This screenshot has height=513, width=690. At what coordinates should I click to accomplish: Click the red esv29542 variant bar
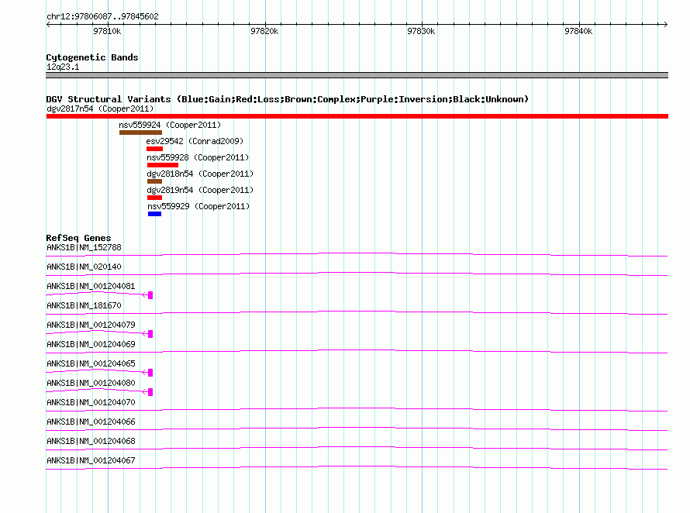[x=154, y=149]
